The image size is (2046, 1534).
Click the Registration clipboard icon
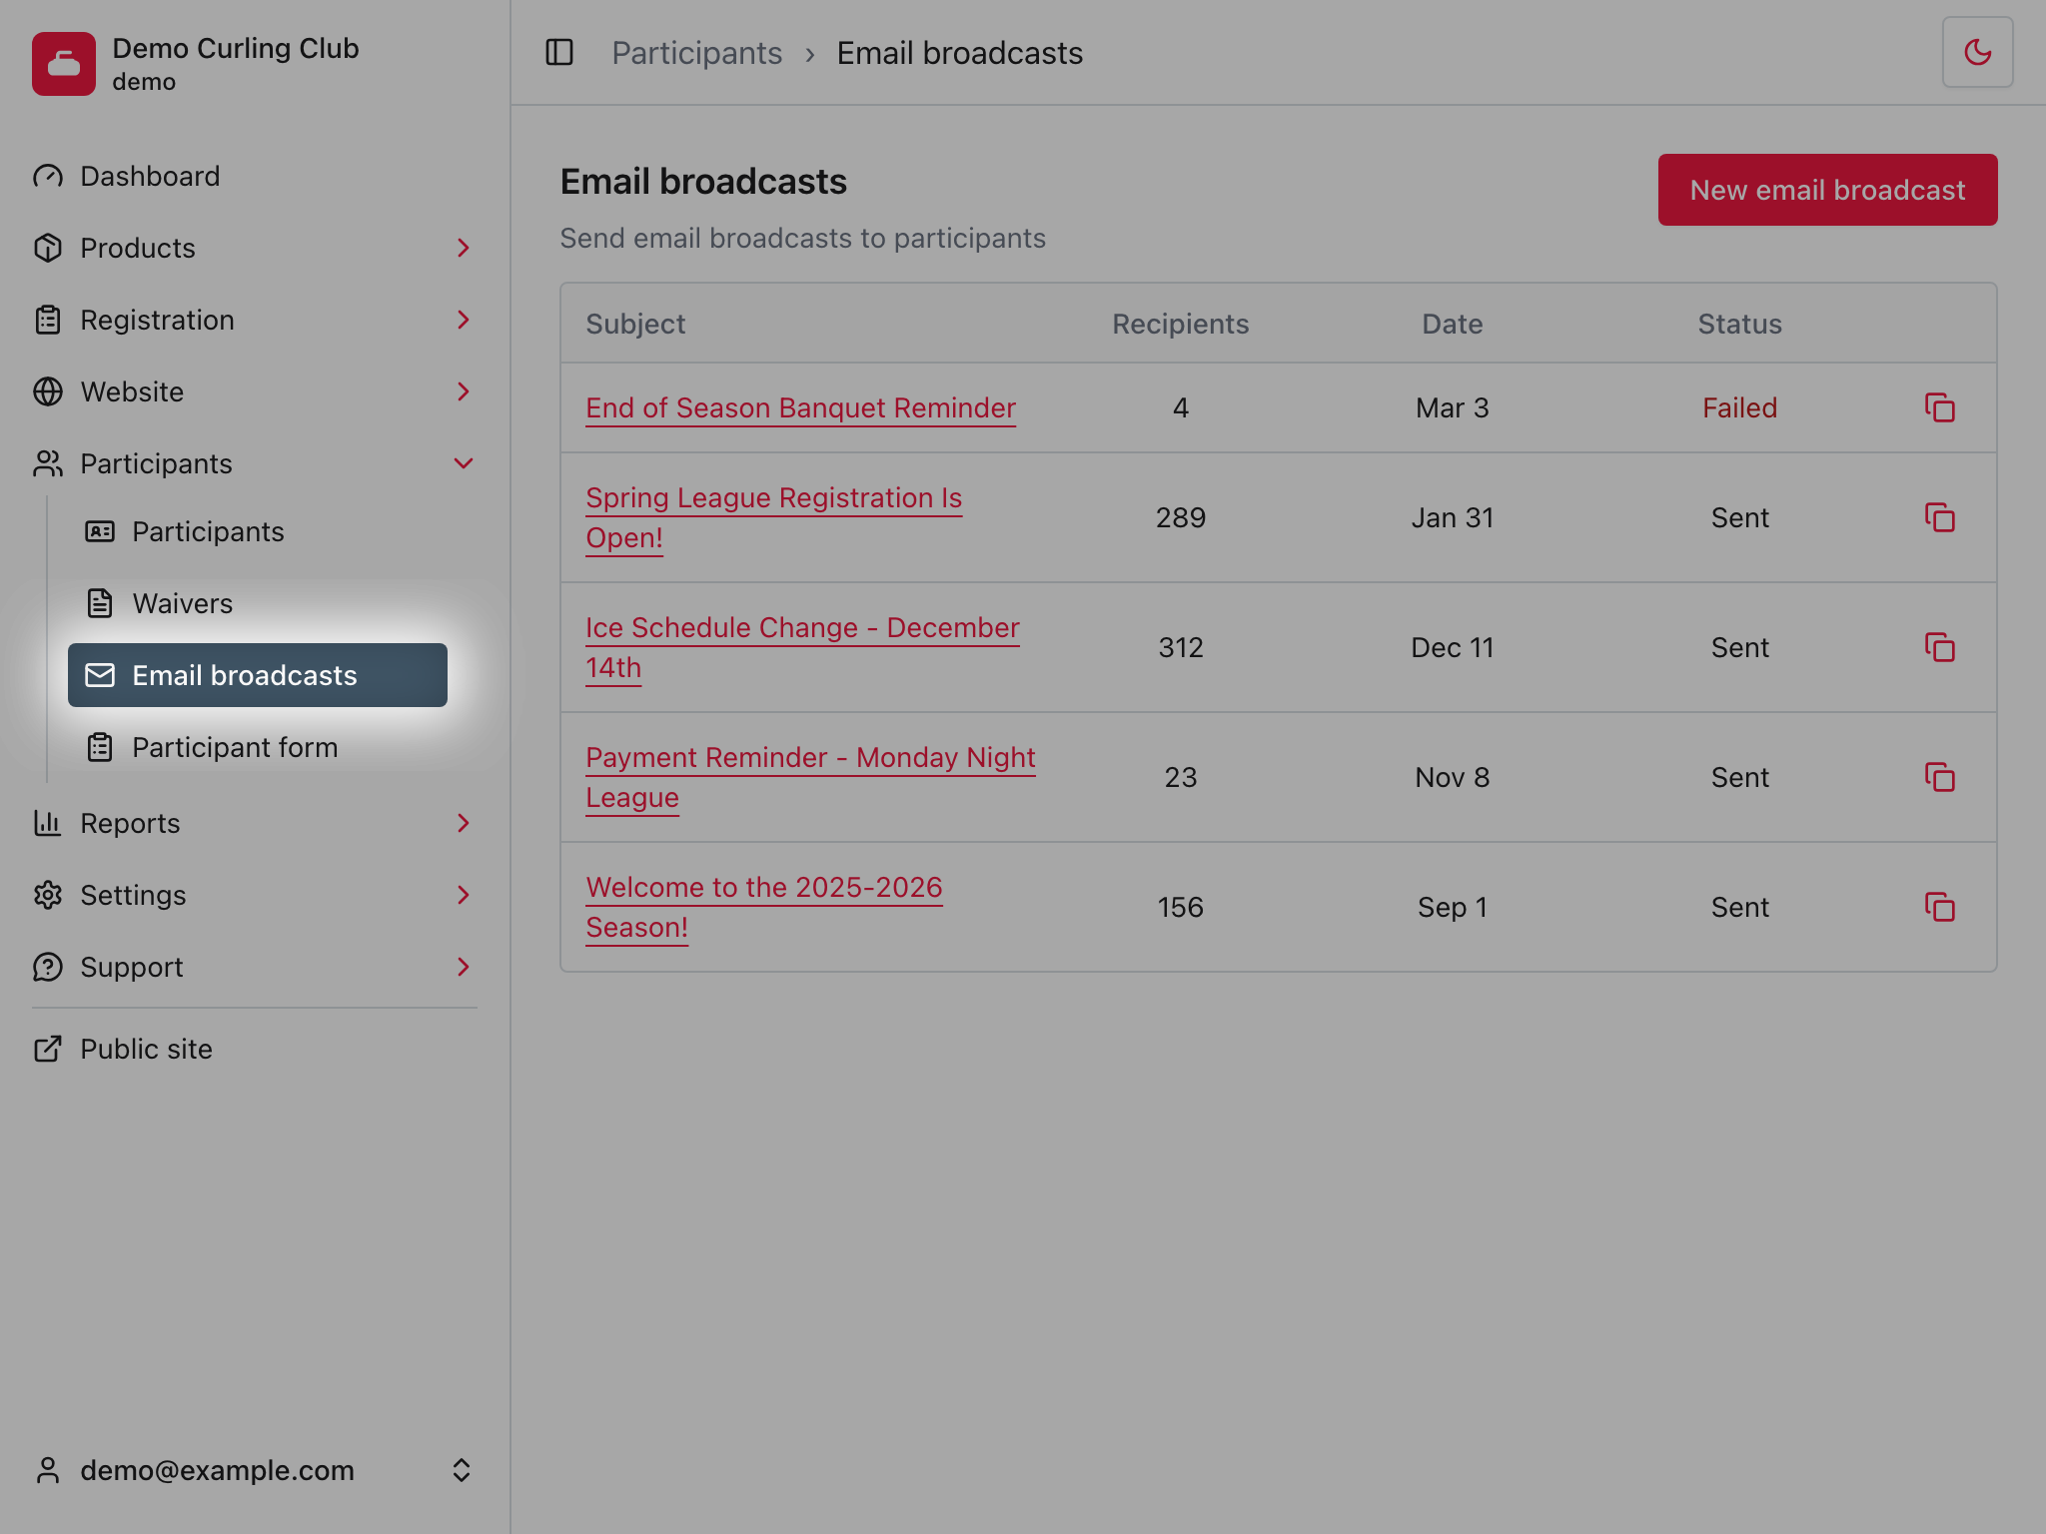(48, 320)
